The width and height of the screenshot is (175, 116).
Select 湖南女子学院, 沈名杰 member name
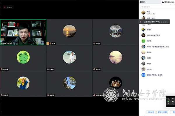[x=155, y=75]
